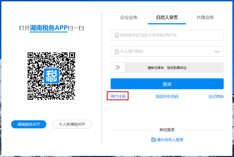Toggle password visibility eye icon

217,51
